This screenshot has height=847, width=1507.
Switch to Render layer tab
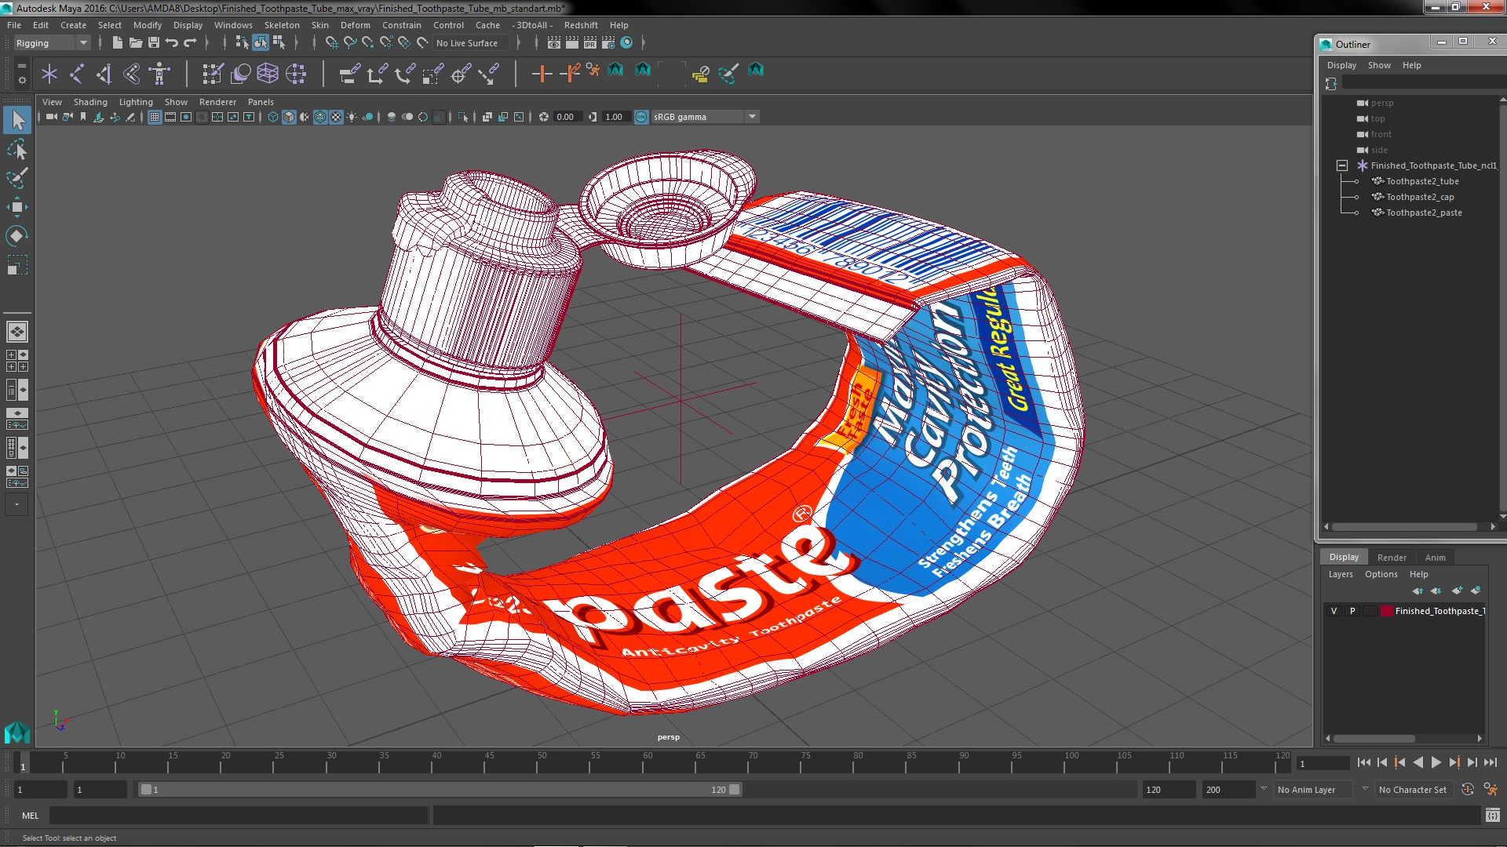[1392, 558]
